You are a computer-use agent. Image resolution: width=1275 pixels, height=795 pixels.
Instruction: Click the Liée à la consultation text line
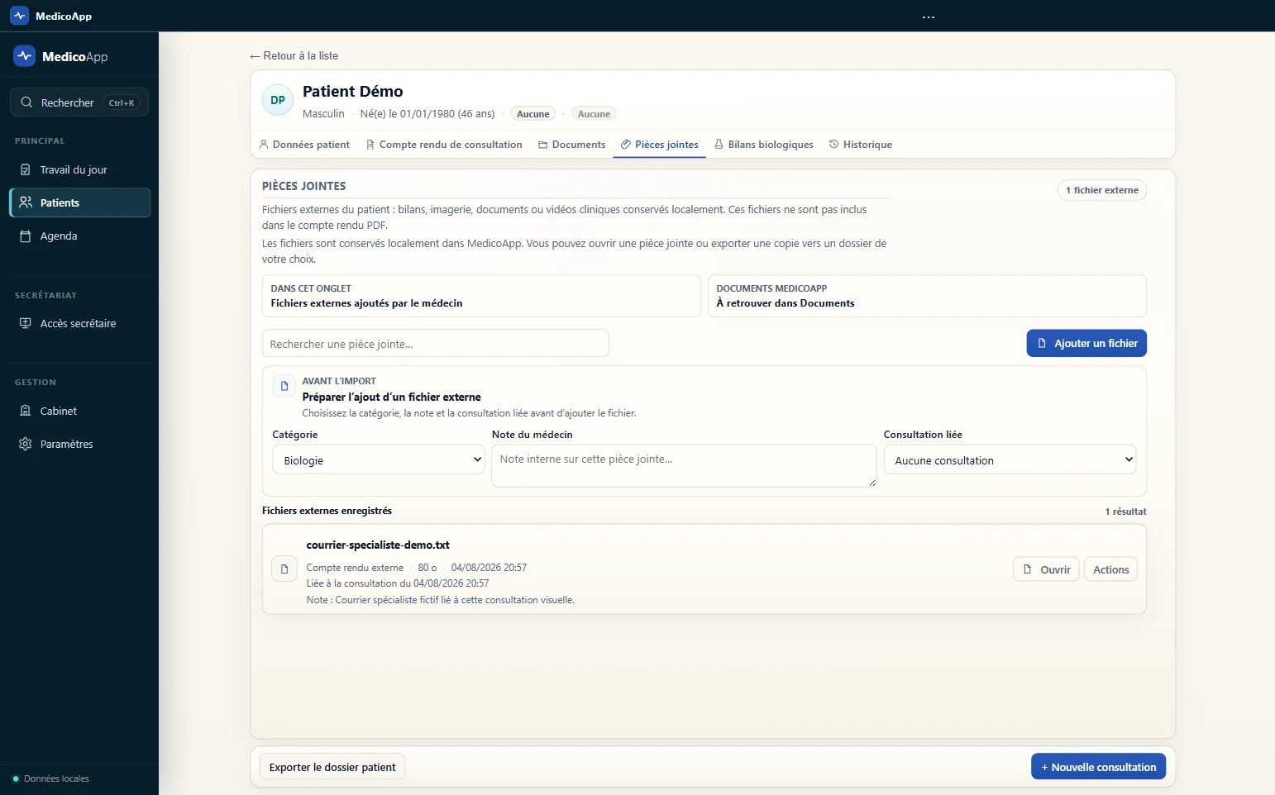pos(398,583)
